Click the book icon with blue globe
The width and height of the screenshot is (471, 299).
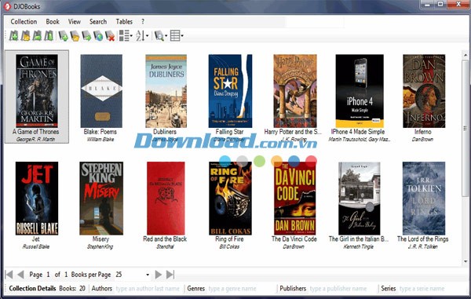point(98,36)
